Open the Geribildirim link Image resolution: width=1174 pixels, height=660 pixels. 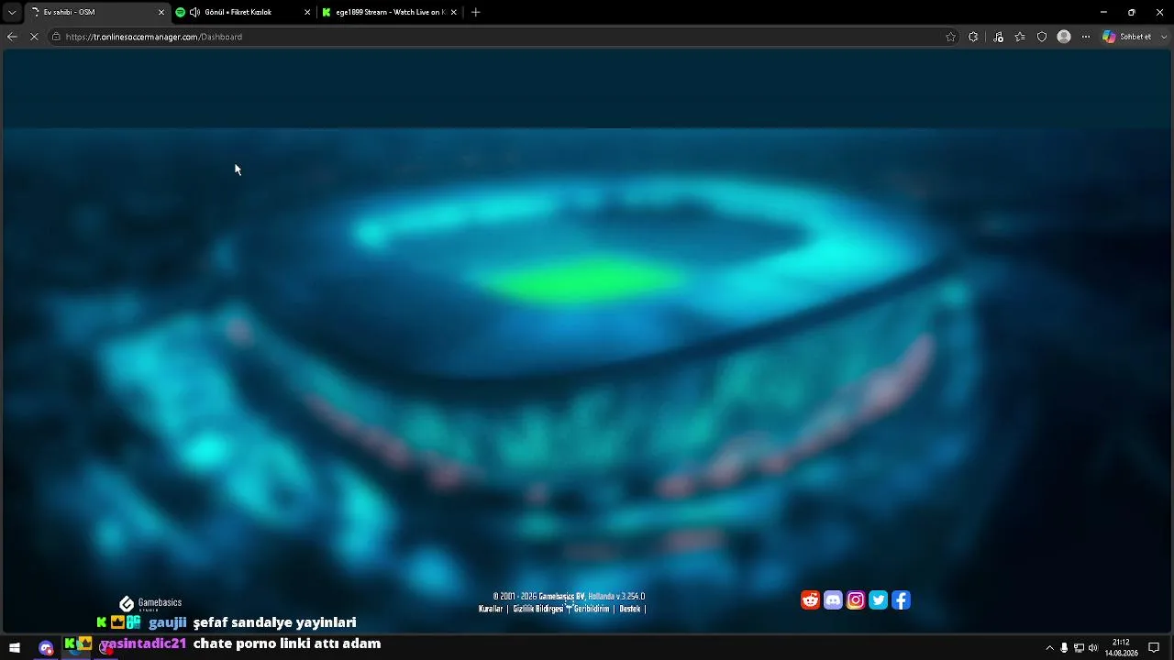tap(592, 609)
